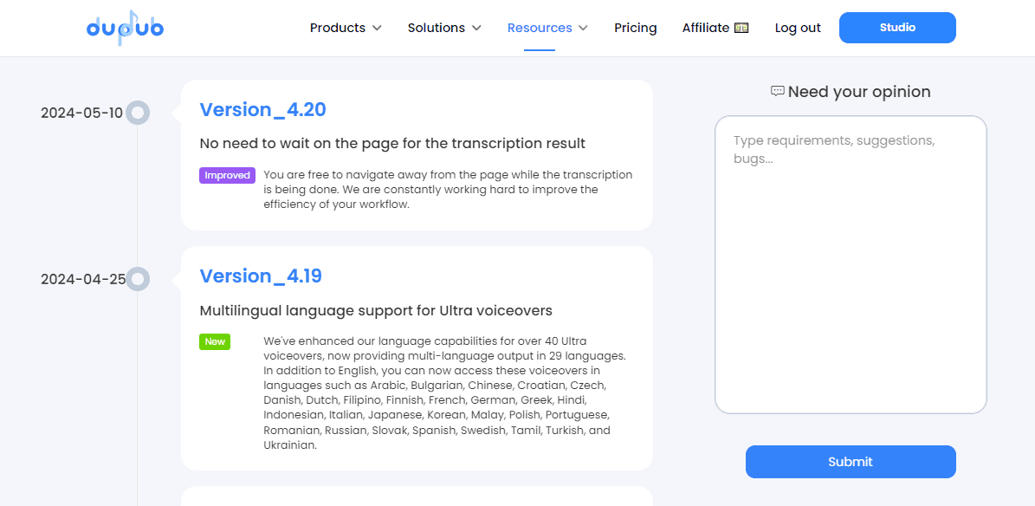Click the purple Improved tag
1035x506 pixels.
227,175
